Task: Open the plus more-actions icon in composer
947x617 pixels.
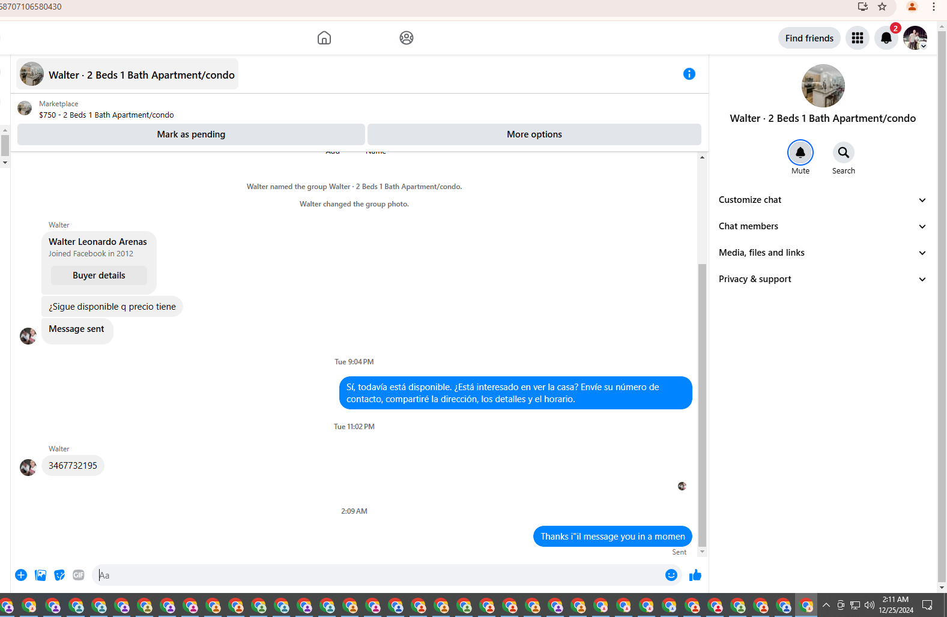Action: point(21,575)
